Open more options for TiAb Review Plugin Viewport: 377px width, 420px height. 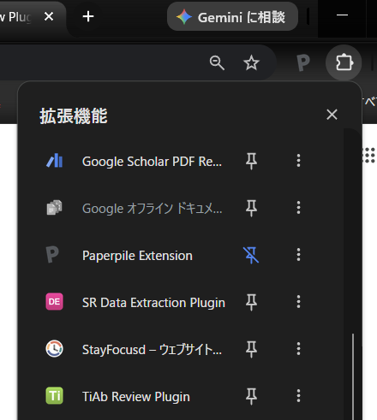pos(298,396)
